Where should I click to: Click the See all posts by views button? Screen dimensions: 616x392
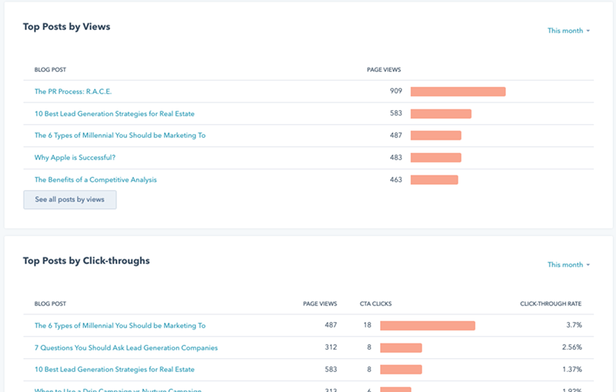(70, 200)
